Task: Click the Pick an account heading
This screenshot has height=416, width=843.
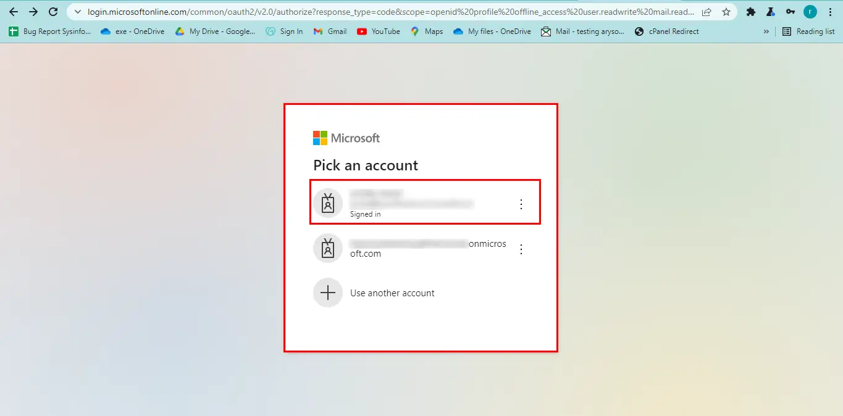Action: (366, 165)
